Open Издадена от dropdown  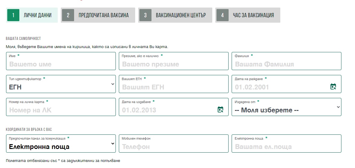[286, 107]
